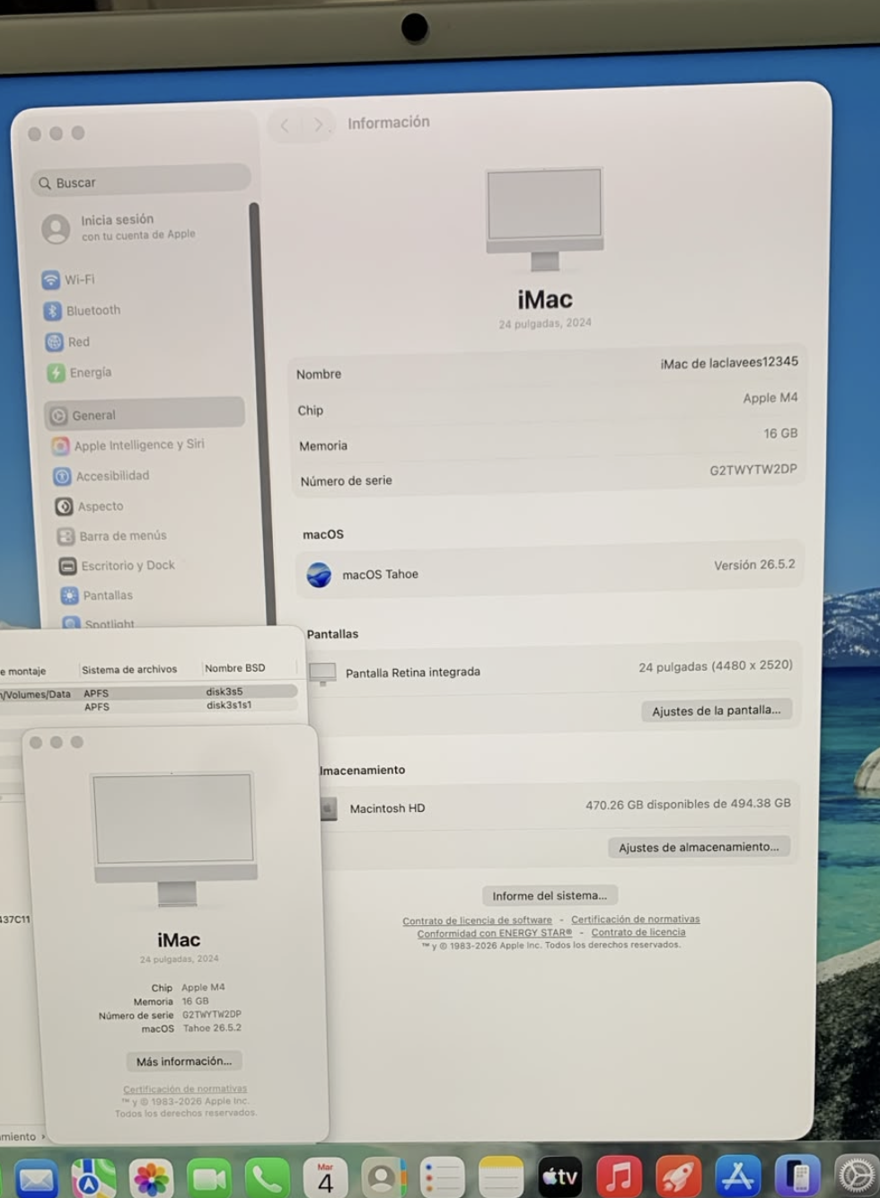Open System Settings from the Dock

(x=857, y=1176)
